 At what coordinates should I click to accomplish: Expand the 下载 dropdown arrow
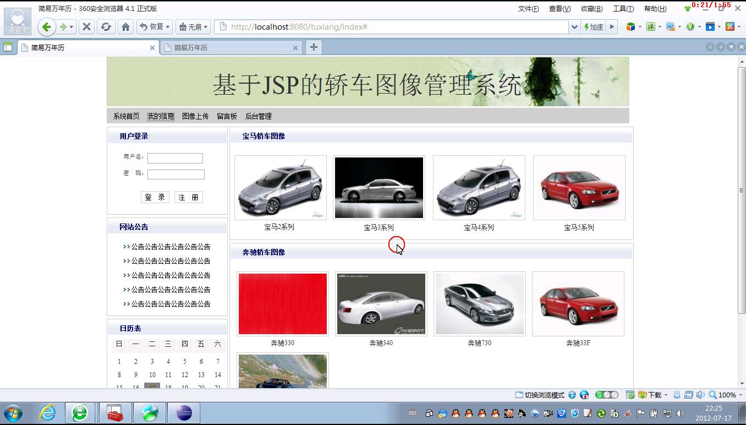(x=666, y=395)
